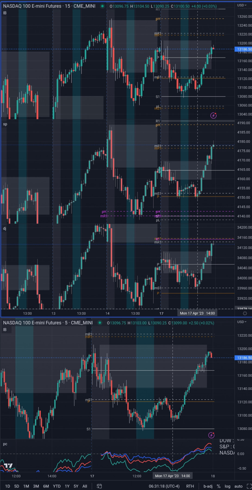The height and width of the screenshot is (490, 252).
Task: Click the TradingView logo
Action: (x=8, y=465)
